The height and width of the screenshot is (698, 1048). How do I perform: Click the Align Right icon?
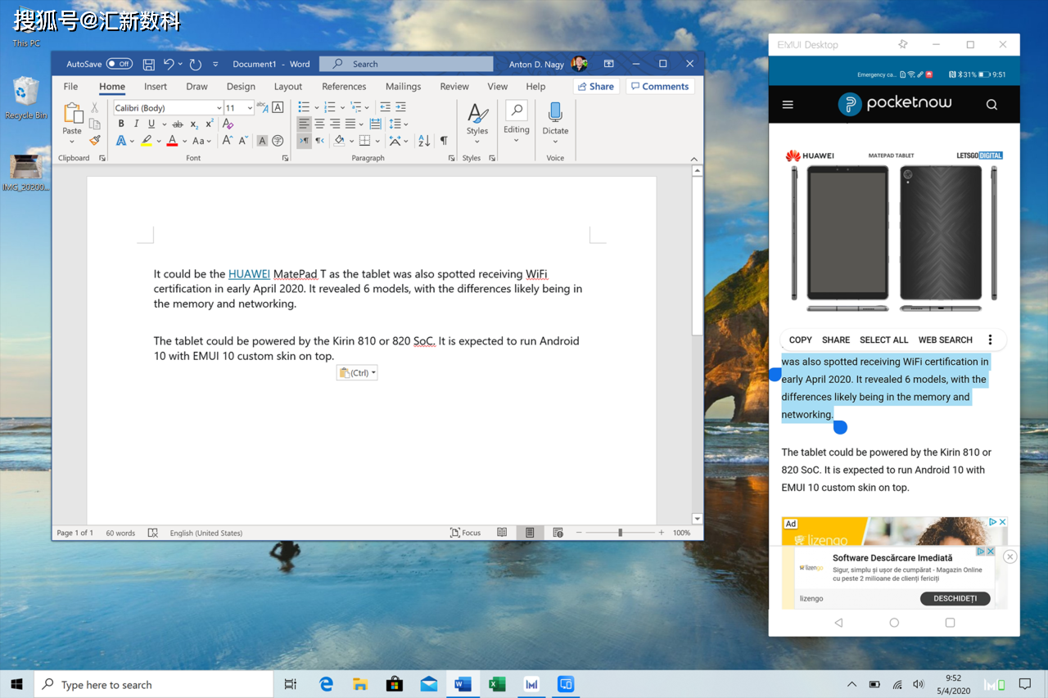[x=335, y=124]
